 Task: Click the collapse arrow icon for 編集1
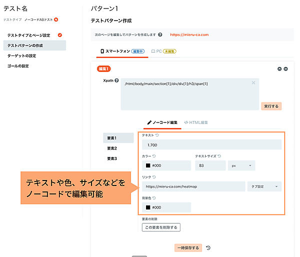click(279, 68)
